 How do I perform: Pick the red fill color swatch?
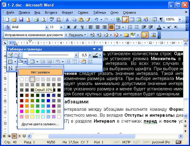22,106
